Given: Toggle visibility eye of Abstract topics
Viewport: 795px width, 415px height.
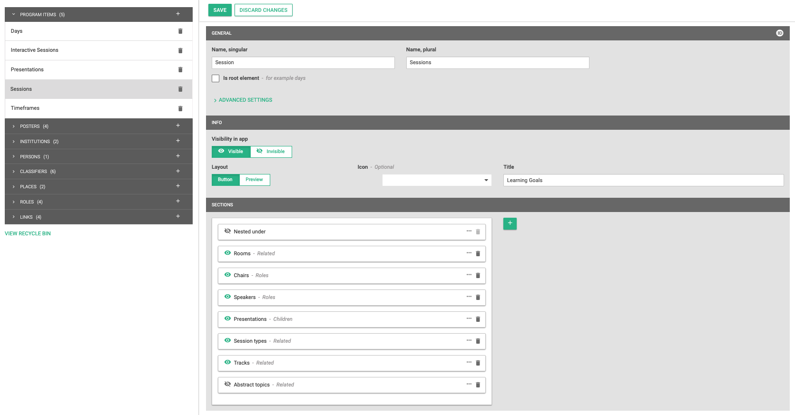Looking at the screenshot, I should coord(227,384).
